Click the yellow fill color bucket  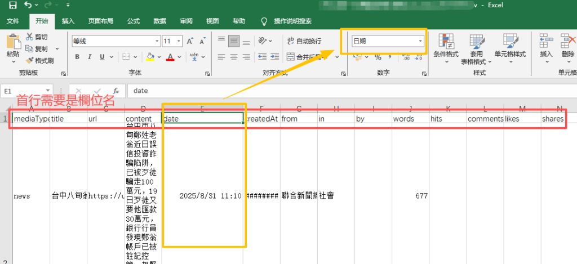(150, 57)
